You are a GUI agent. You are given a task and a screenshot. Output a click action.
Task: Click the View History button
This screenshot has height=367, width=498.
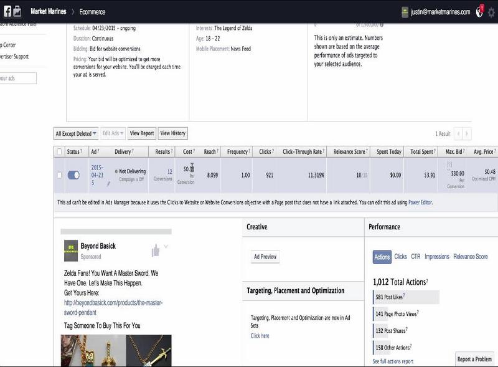(x=173, y=133)
